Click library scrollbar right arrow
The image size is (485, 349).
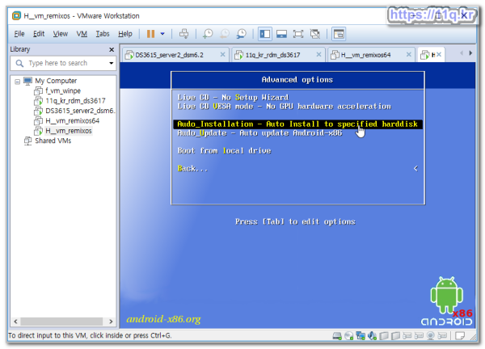coord(111,322)
